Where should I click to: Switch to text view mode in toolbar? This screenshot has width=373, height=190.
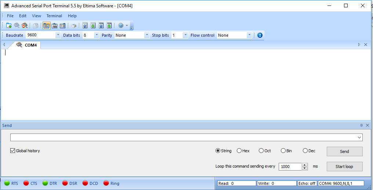coord(47,26)
